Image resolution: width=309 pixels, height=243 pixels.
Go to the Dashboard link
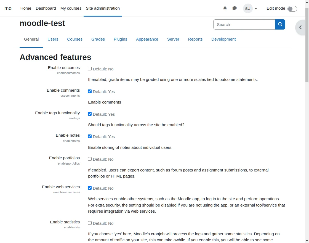tap(46, 8)
